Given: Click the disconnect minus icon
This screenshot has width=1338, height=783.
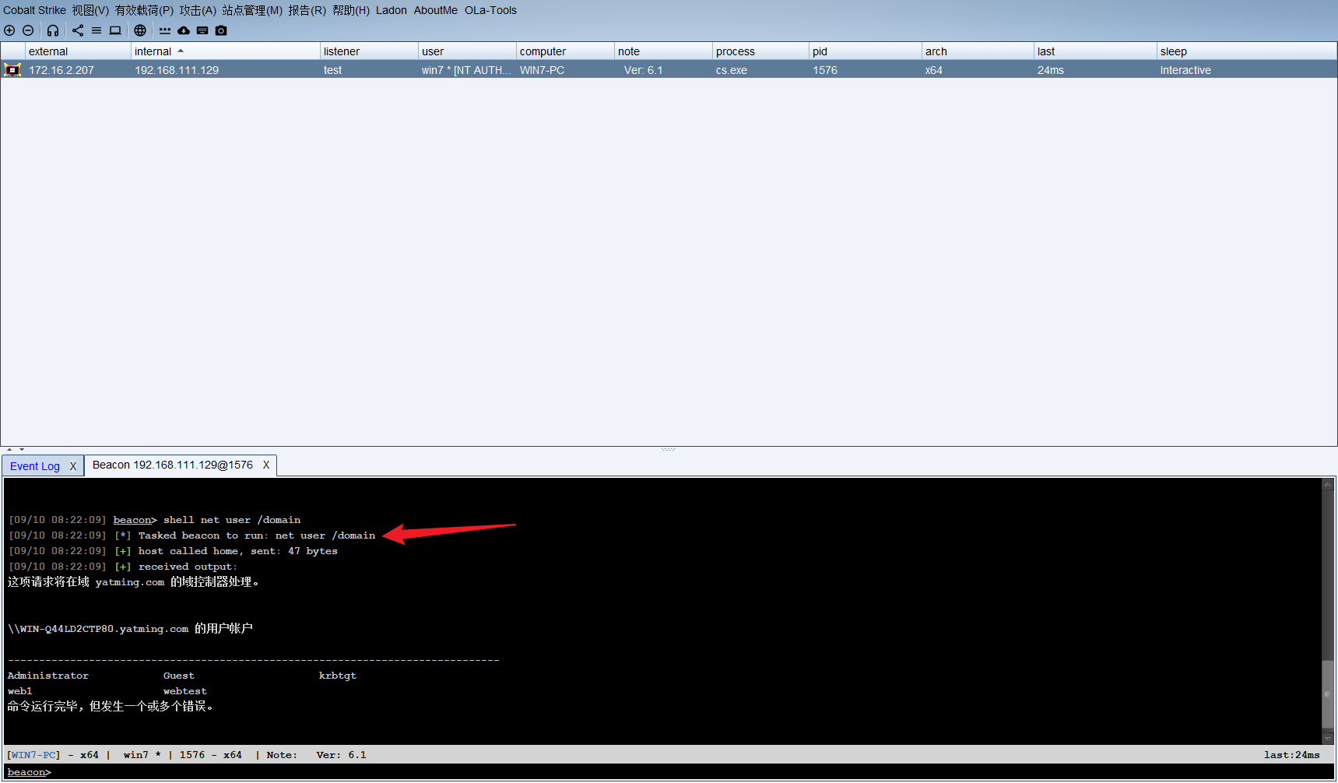Looking at the screenshot, I should click(28, 30).
